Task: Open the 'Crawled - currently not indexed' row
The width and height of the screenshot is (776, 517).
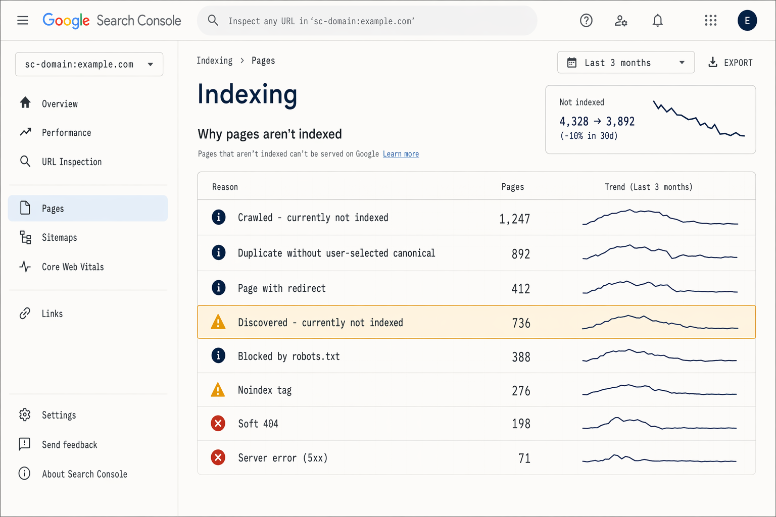Action: pyautogui.click(x=476, y=218)
